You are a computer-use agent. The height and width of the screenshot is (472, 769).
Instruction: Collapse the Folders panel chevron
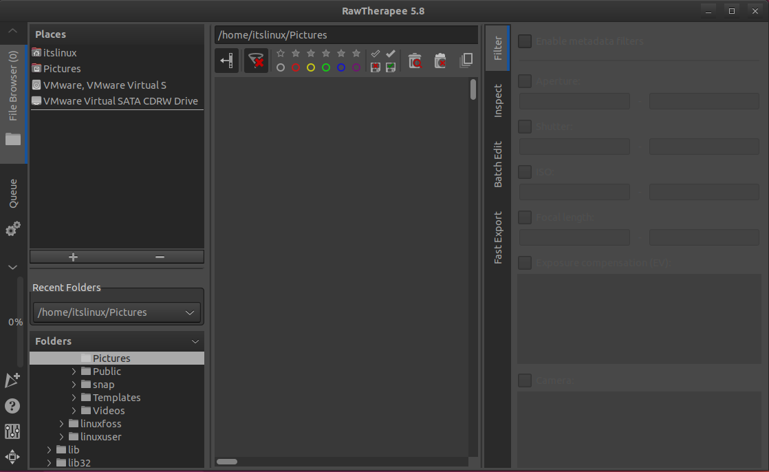pyautogui.click(x=195, y=341)
